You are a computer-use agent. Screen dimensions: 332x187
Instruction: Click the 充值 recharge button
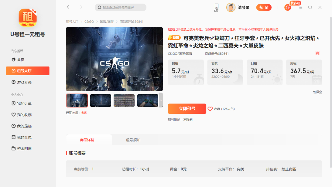pyautogui.click(x=264, y=7)
